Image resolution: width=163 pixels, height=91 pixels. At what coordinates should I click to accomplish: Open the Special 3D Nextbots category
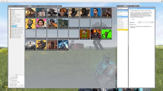pyautogui.click(x=16, y=35)
